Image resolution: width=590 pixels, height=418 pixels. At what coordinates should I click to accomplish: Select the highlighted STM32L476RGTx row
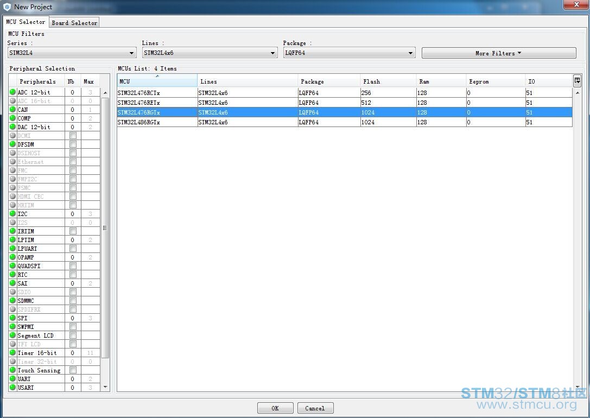point(345,112)
